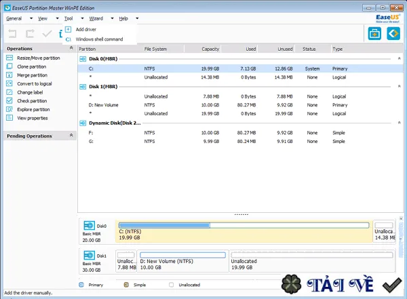
Task: Click the Apply checkmark toolbar icon
Action: point(47,34)
